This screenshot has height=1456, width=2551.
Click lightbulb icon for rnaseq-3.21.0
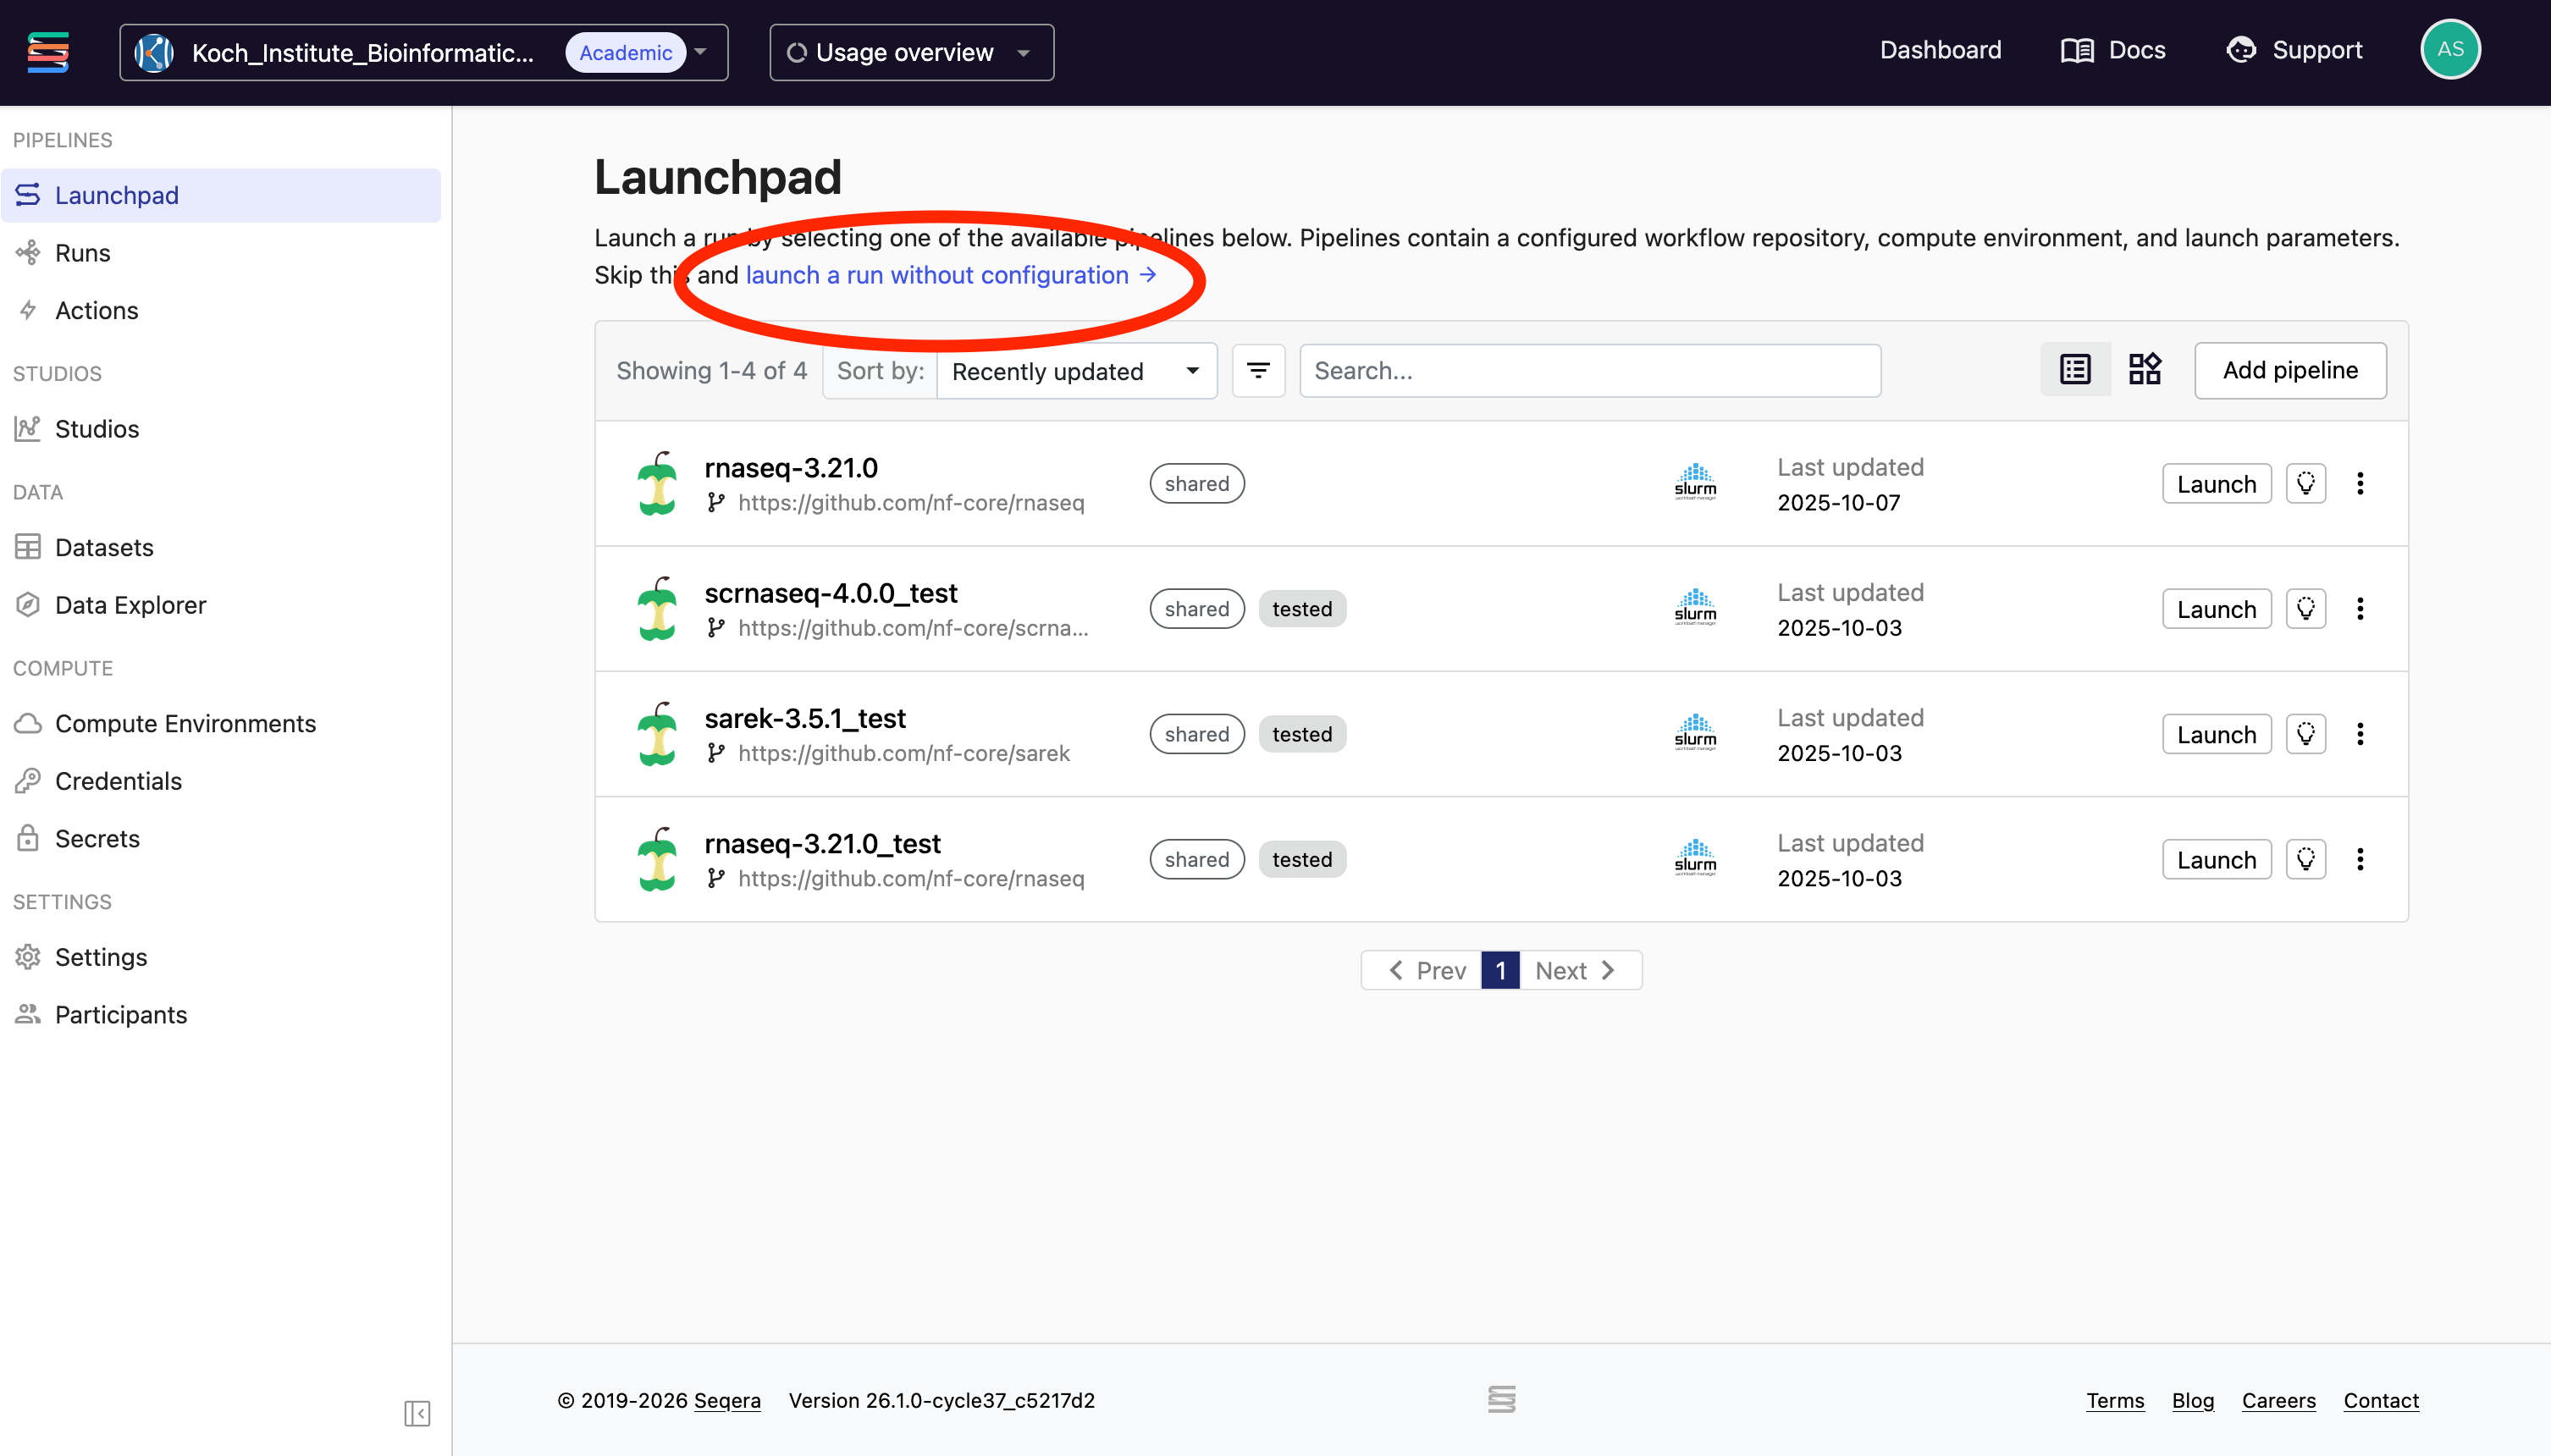(2305, 484)
